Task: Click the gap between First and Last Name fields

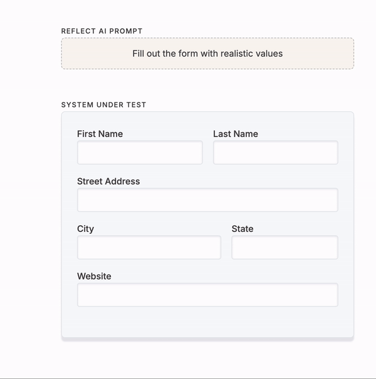Action: [x=208, y=153]
